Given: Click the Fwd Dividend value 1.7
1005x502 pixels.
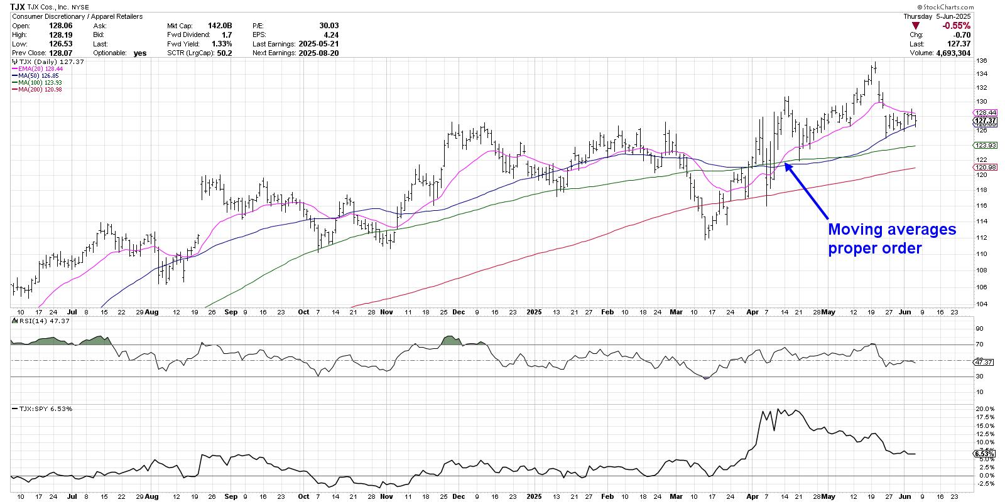Looking at the screenshot, I should point(227,35).
